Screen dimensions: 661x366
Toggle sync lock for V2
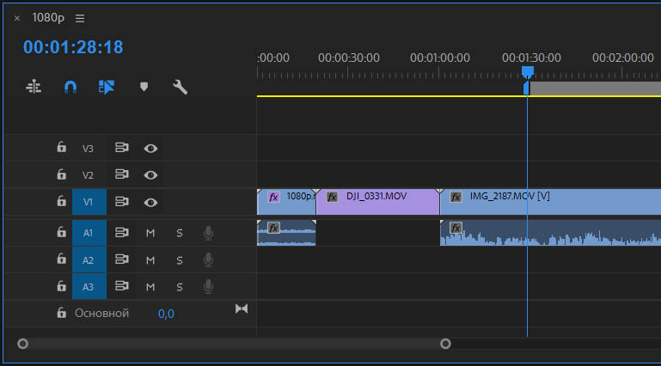[x=122, y=174]
